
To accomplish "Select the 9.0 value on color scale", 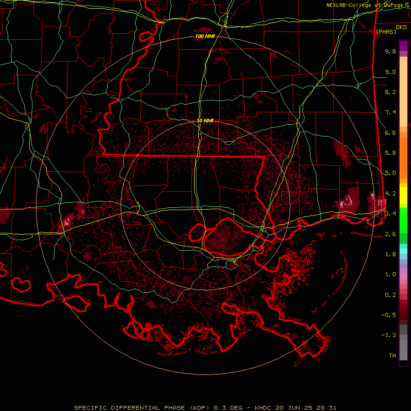I will (390, 72).
